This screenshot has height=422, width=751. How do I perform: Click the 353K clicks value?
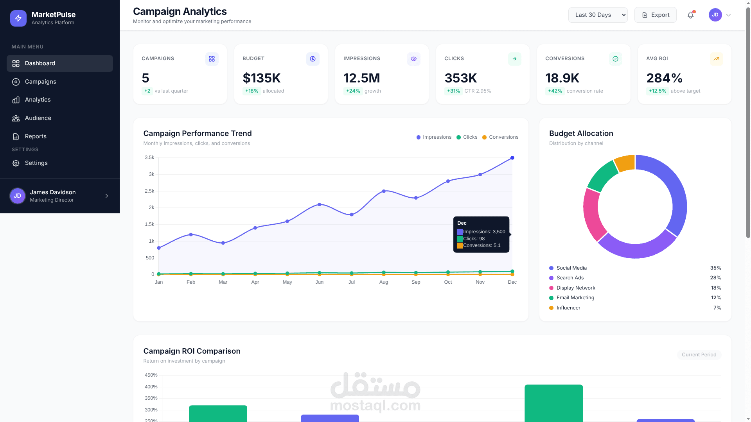click(461, 78)
